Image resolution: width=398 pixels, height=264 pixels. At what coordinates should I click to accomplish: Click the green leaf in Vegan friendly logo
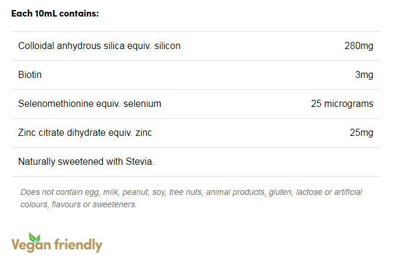(34, 238)
